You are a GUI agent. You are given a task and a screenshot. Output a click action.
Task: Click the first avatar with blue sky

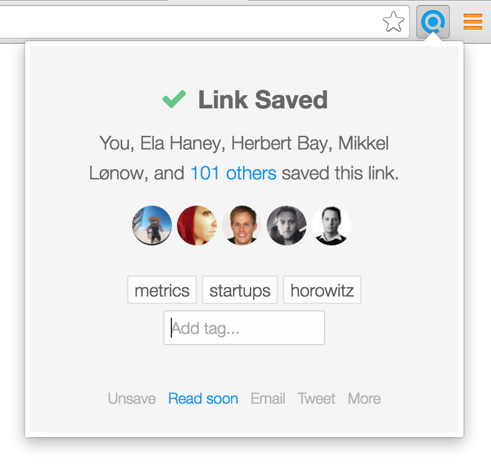point(152,226)
